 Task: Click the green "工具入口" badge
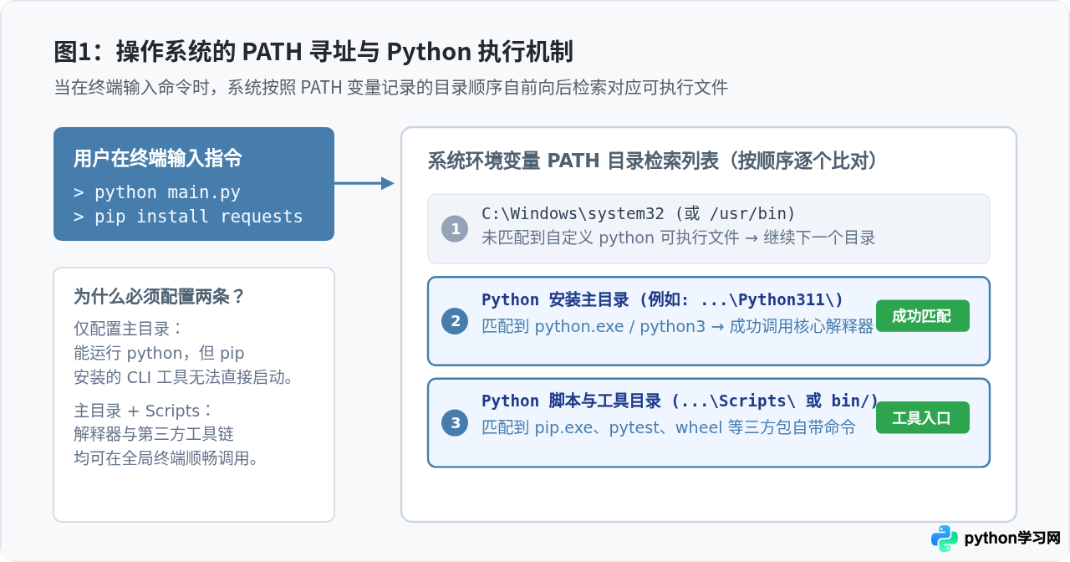click(923, 417)
